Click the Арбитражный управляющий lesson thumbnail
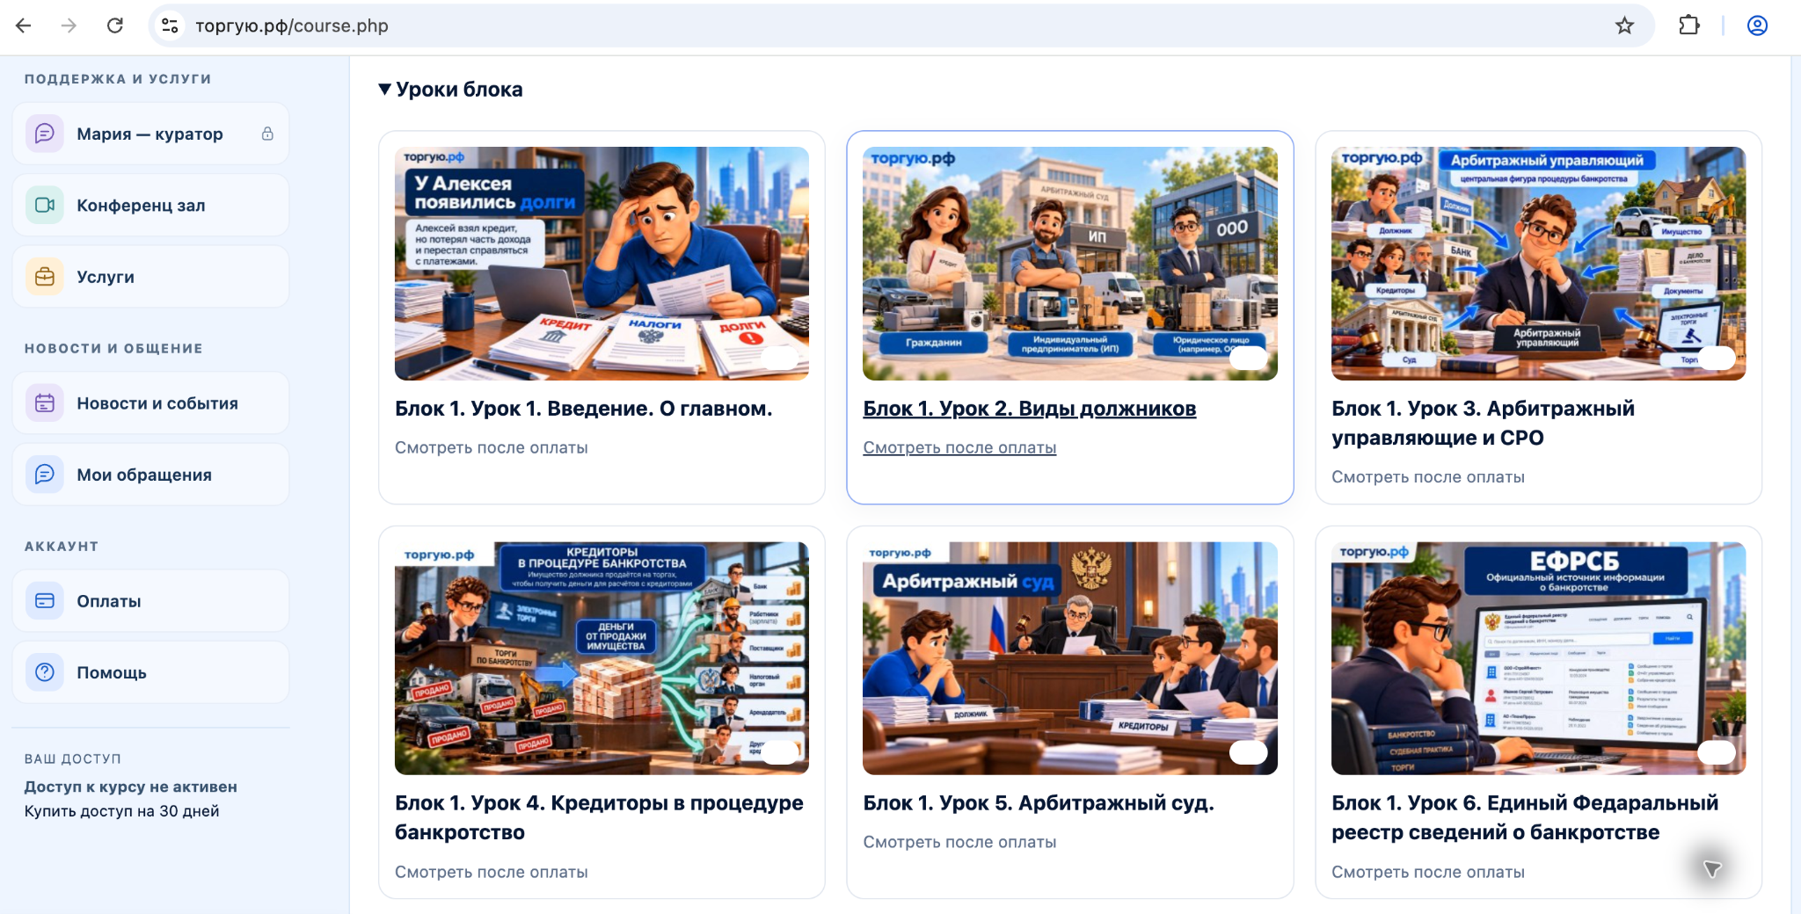Screen dimensions: 1801x914 [1538, 264]
